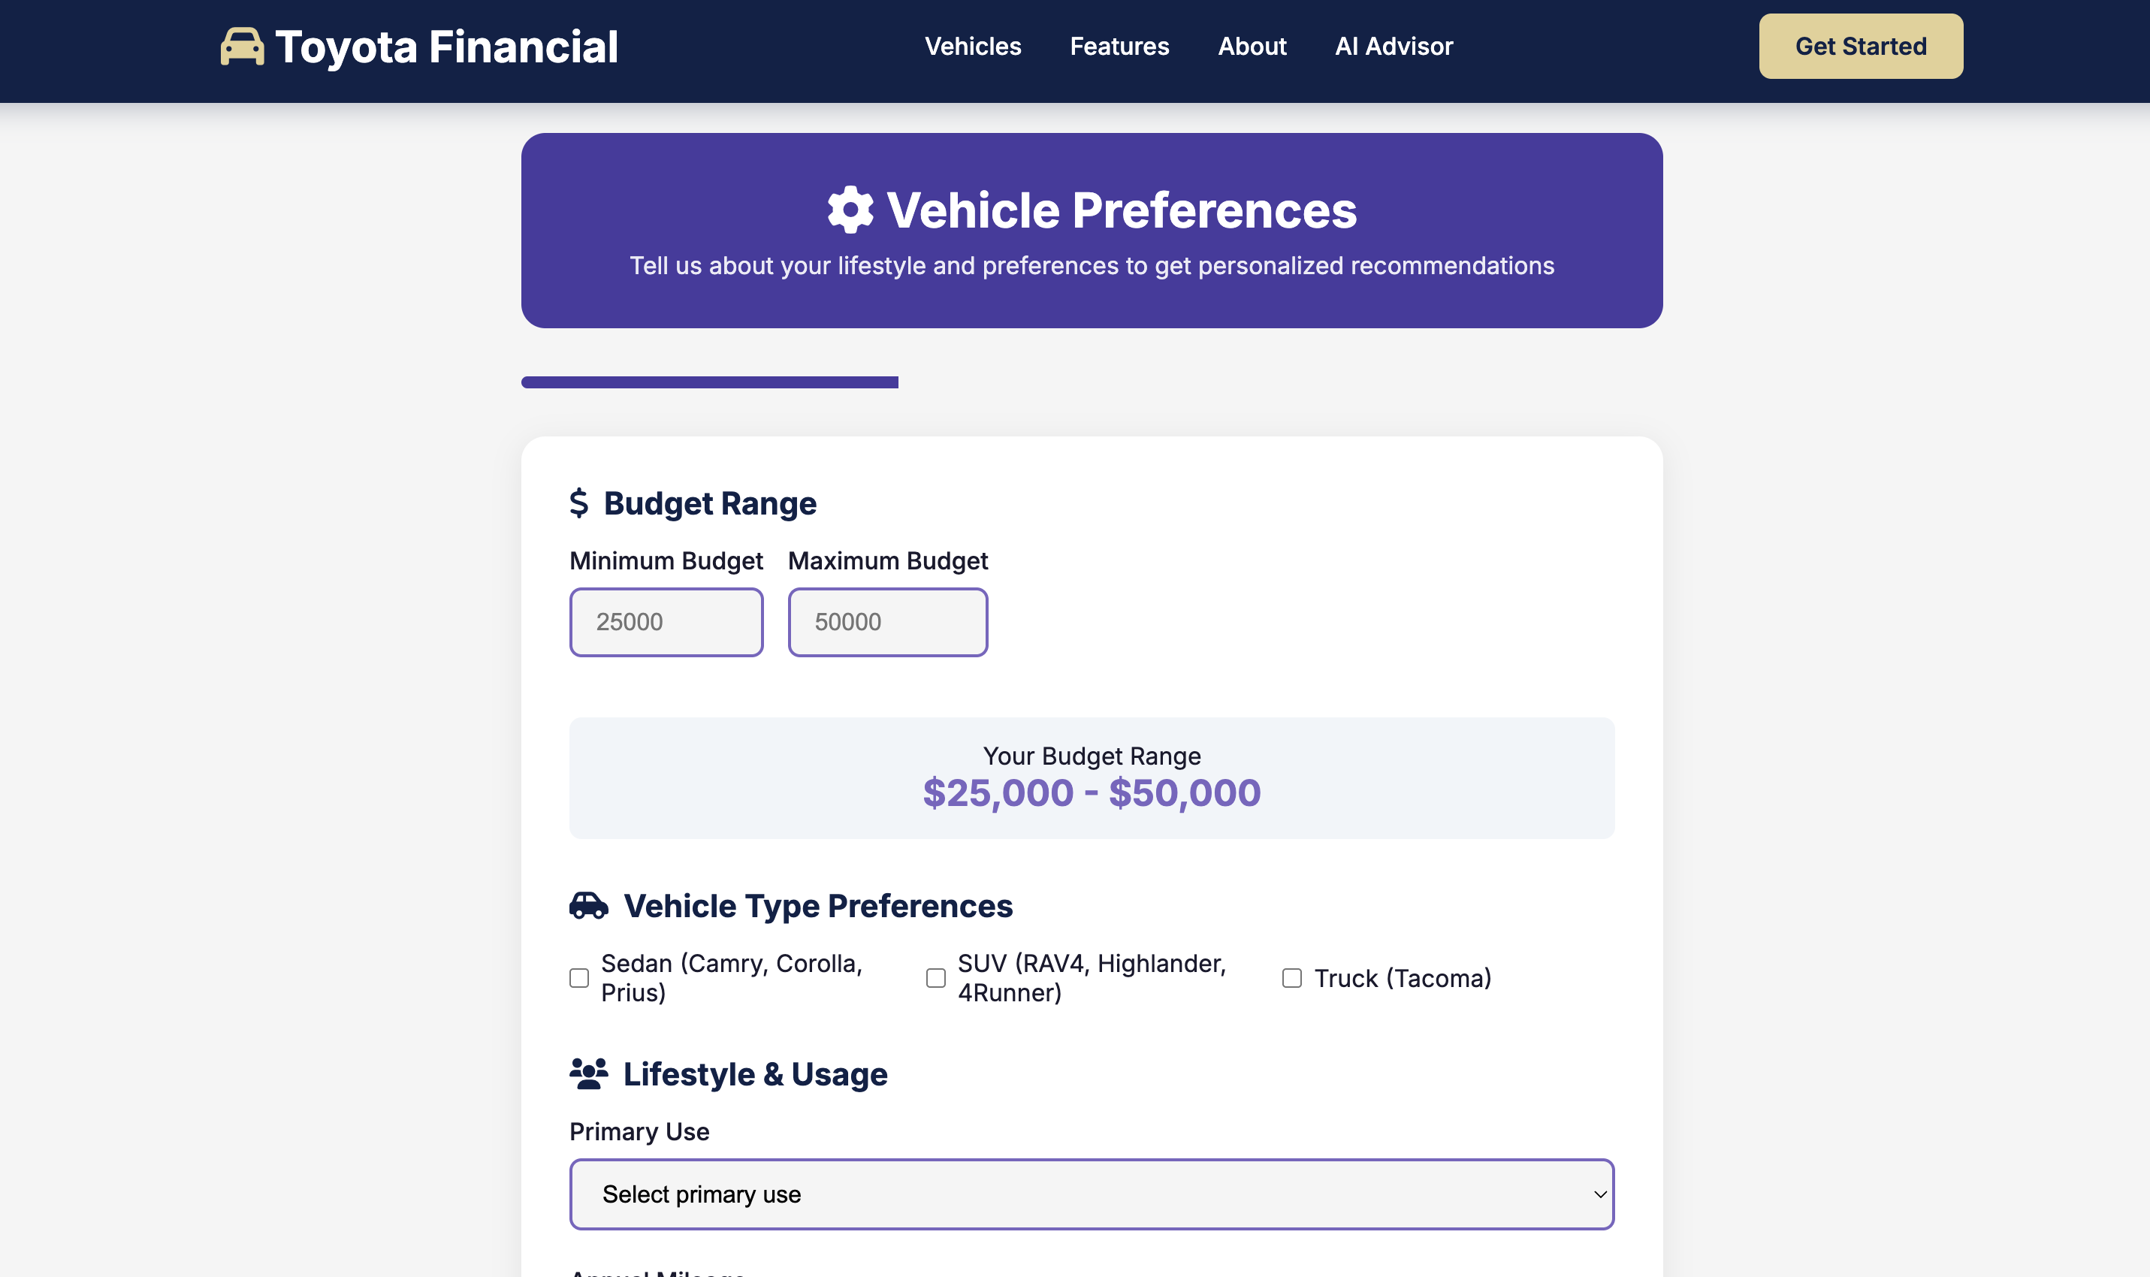The height and width of the screenshot is (1277, 2150).
Task: Click the $25,000 - $50,000 budget summary
Action: coord(1091,792)
